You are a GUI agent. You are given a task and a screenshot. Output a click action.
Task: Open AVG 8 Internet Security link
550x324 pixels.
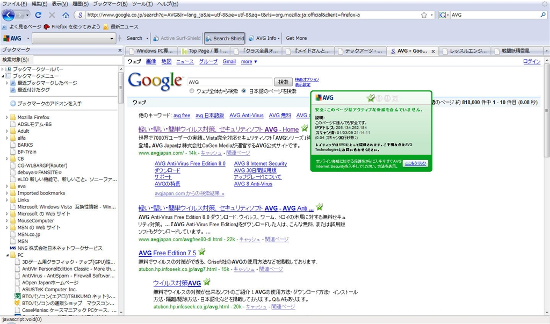pyautogui.click(x=260, y=163)
